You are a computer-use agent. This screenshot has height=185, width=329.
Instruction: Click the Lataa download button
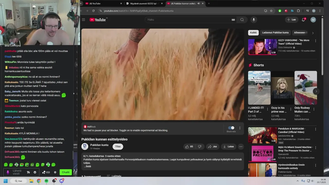229,146
